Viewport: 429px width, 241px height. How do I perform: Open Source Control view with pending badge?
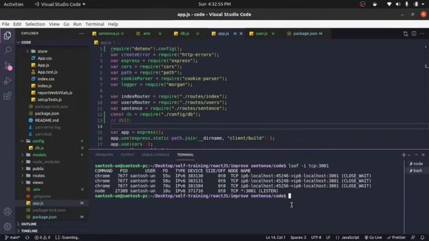coord(7,66)
